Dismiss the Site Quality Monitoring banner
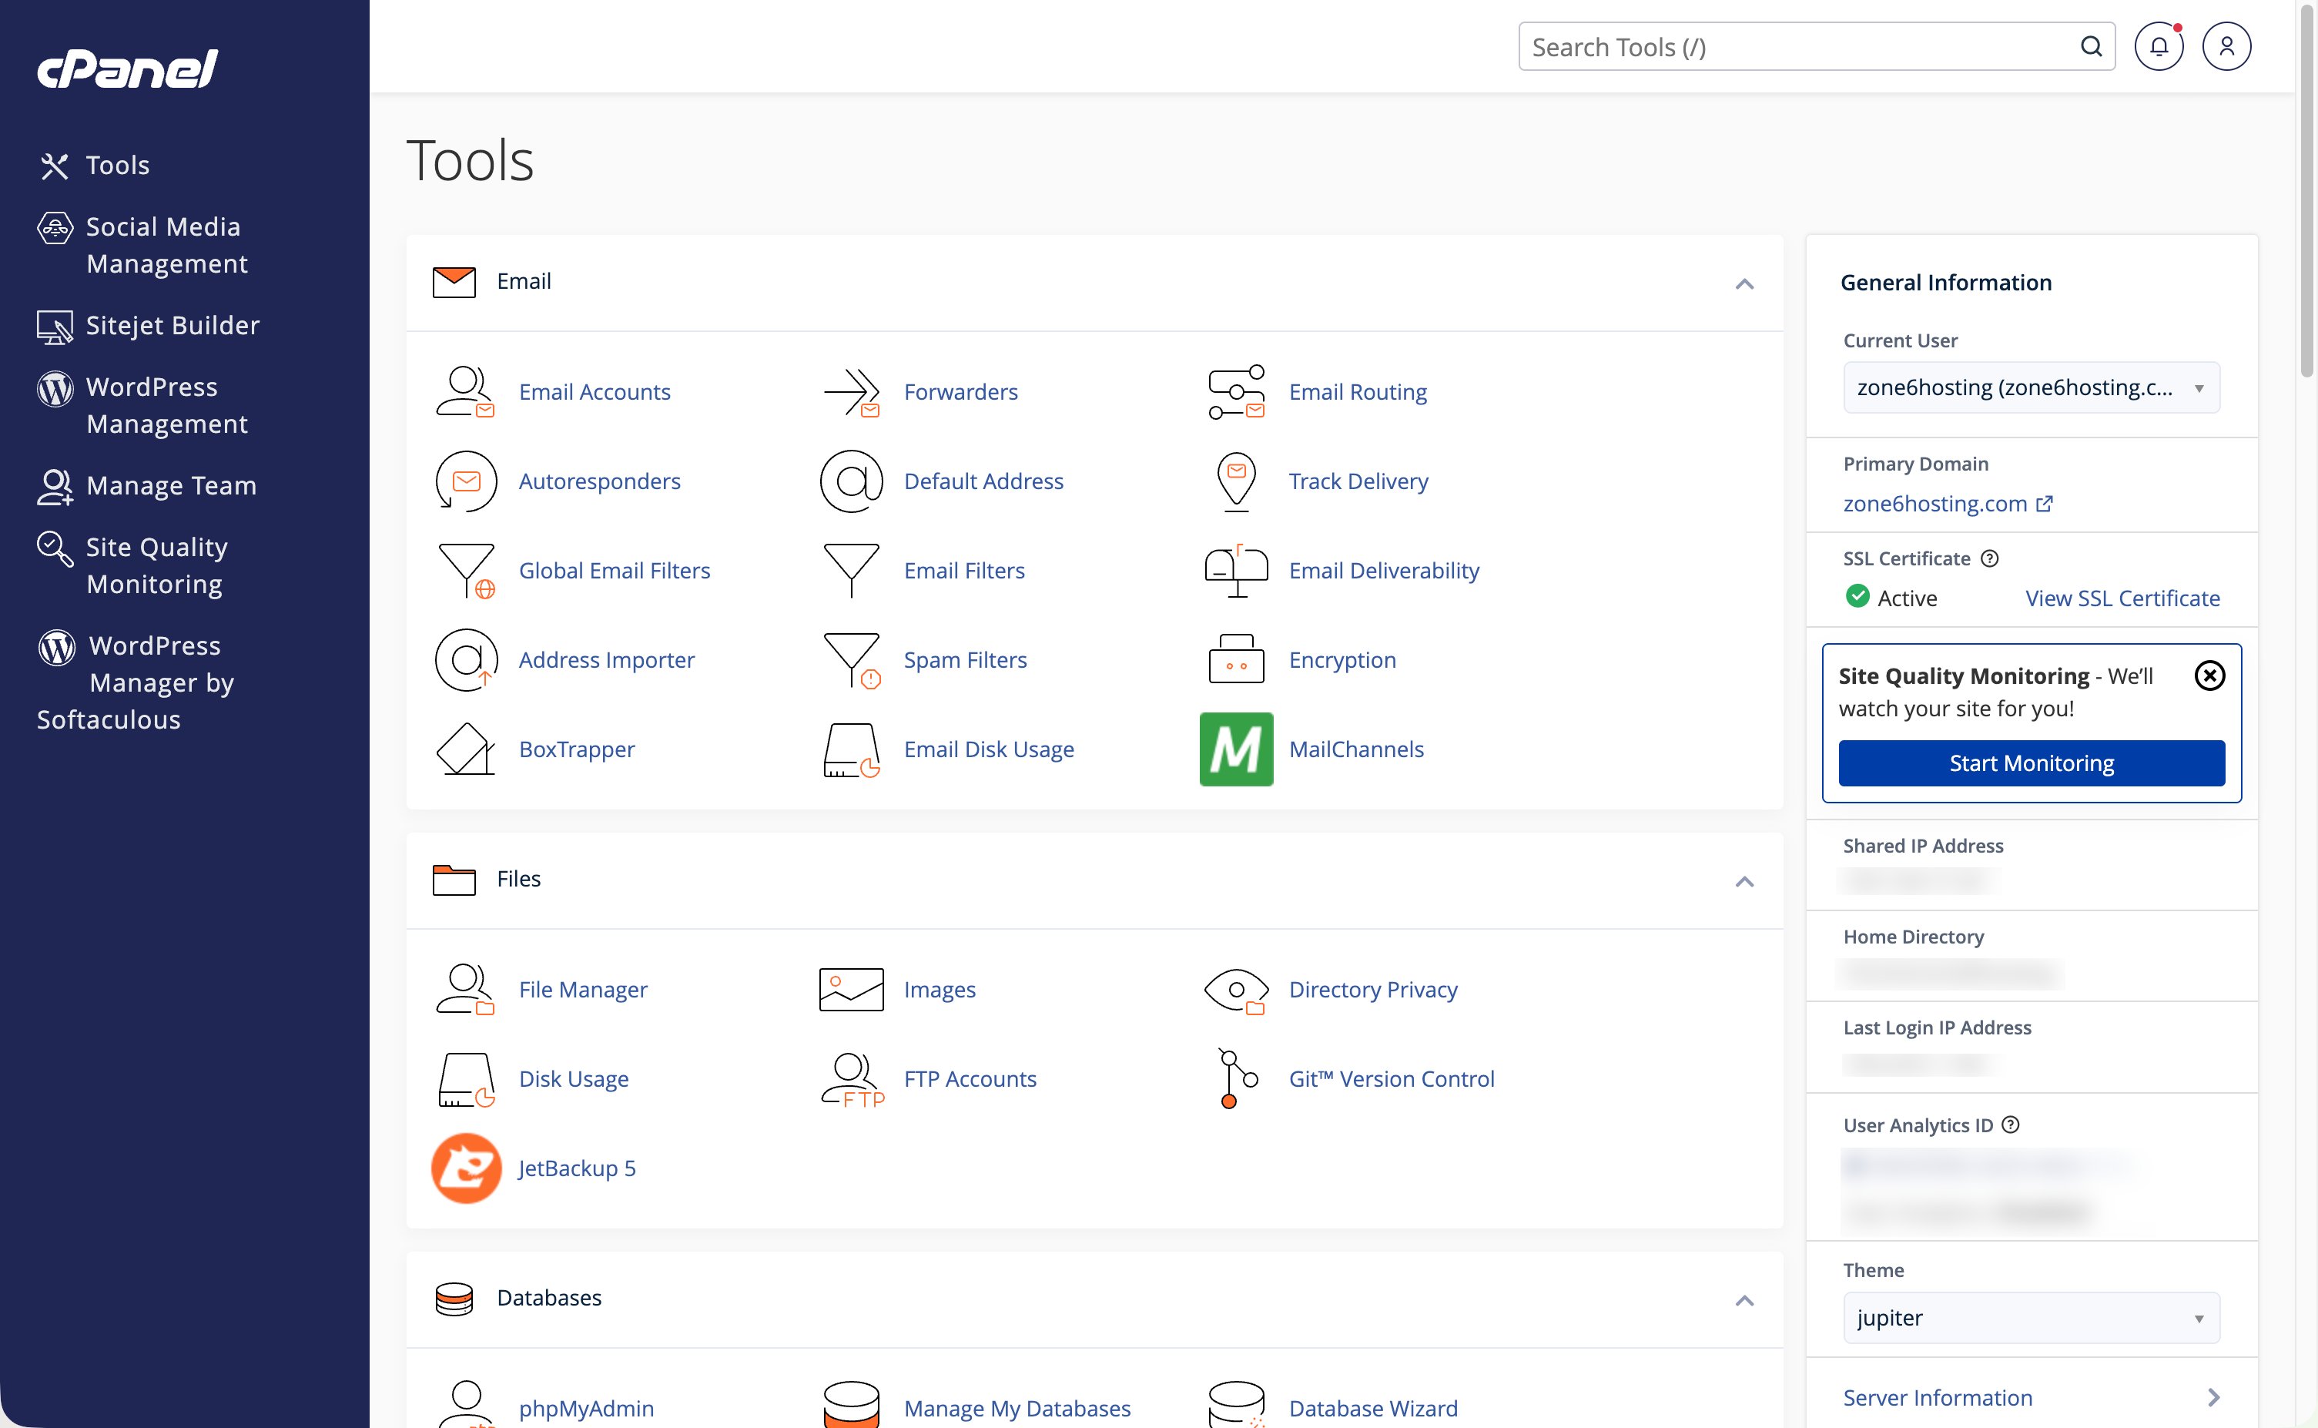This screenshot has width=2318, height=1428. pos(2209,676)
